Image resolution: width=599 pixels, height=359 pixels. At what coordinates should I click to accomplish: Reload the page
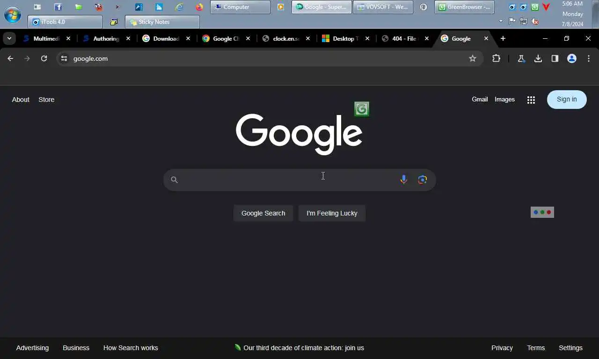point(44,58)
